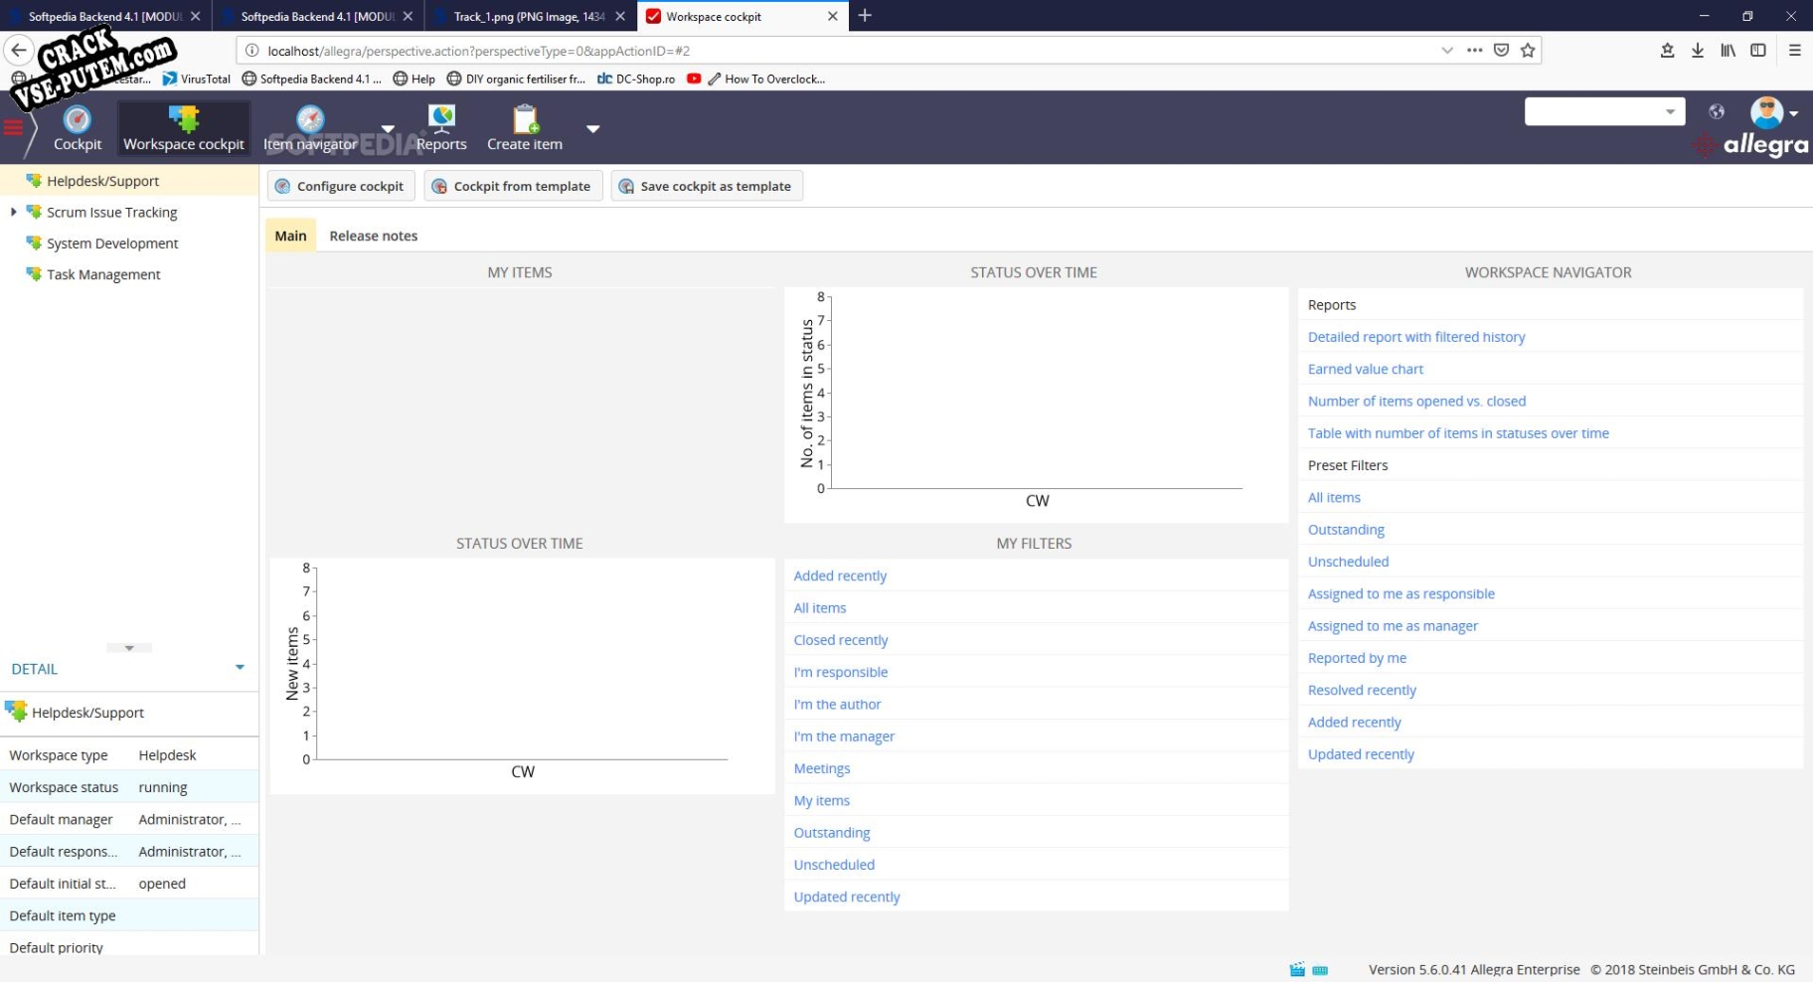Image resolution: width=1813 pixels, height=982 pixels.
Task: Open the Earned value chart report link
Action: 1365,369
